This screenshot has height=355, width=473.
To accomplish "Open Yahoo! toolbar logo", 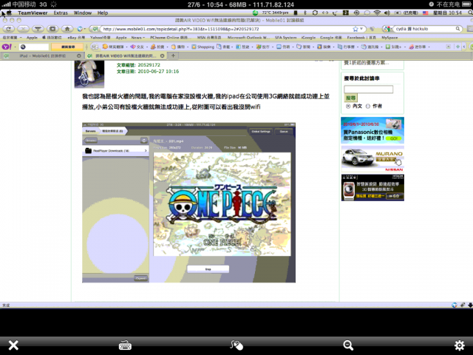I will click(6, 47).
